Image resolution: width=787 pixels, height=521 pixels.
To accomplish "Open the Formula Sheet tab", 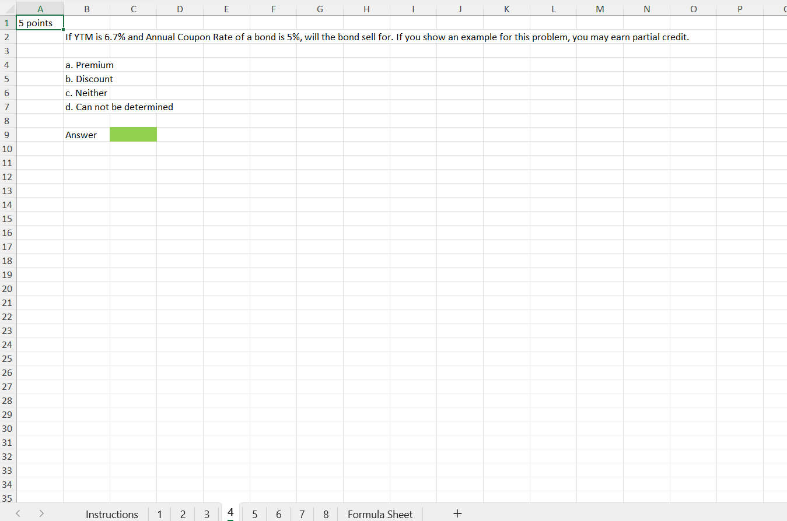I will [380, 514].
